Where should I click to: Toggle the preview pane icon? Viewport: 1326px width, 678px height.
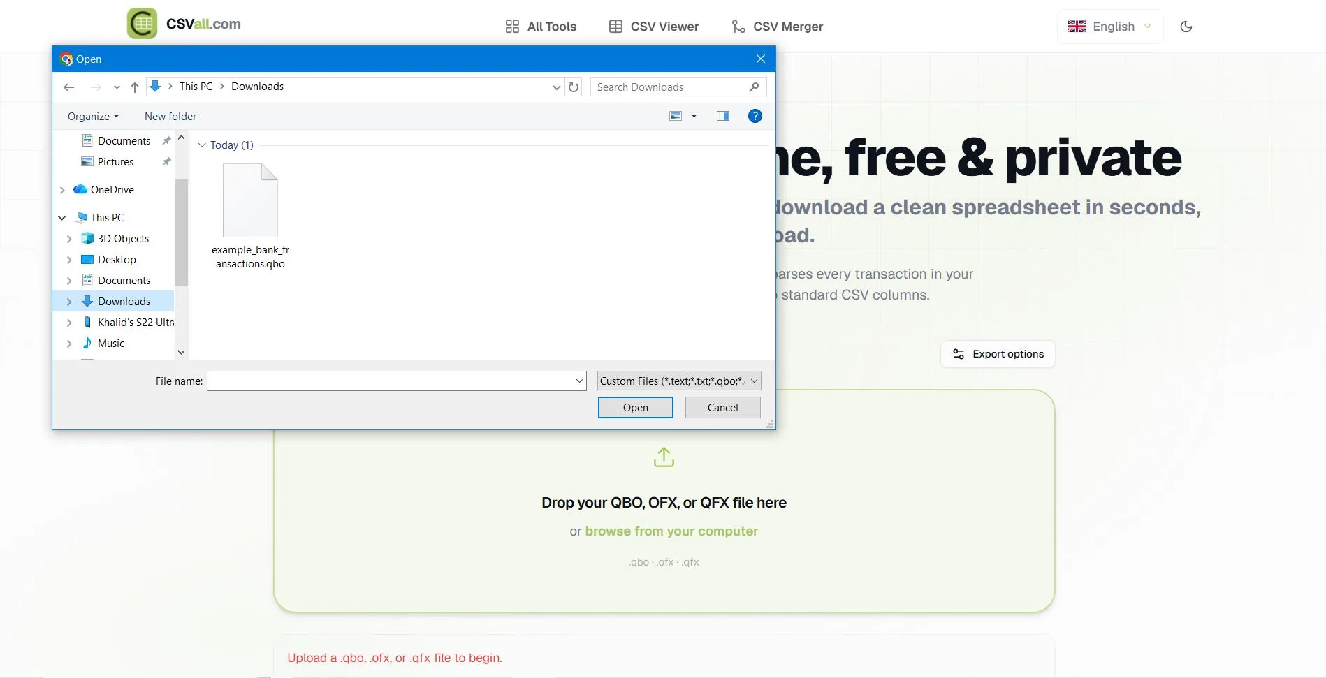coord(723,116)
